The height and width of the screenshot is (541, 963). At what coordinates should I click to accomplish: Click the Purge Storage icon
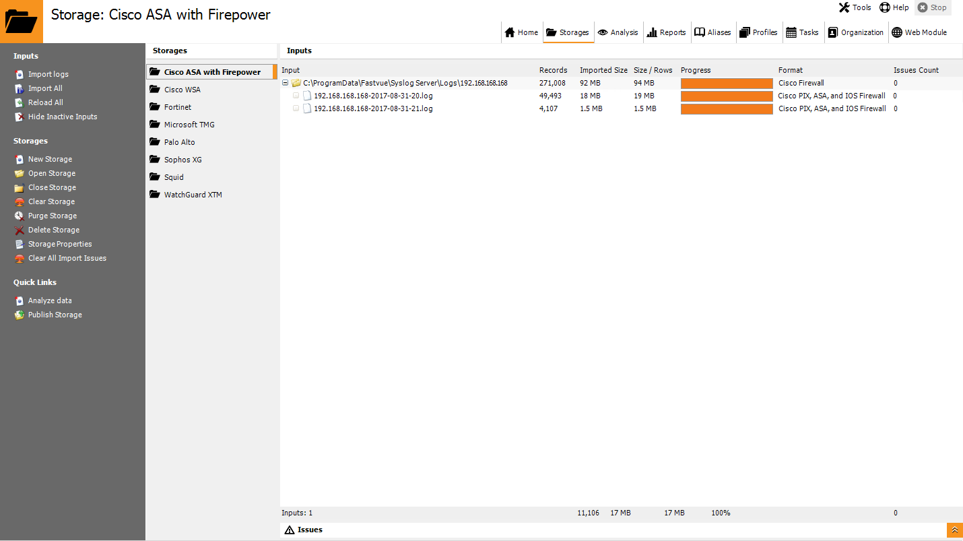(x=20, y=216)
